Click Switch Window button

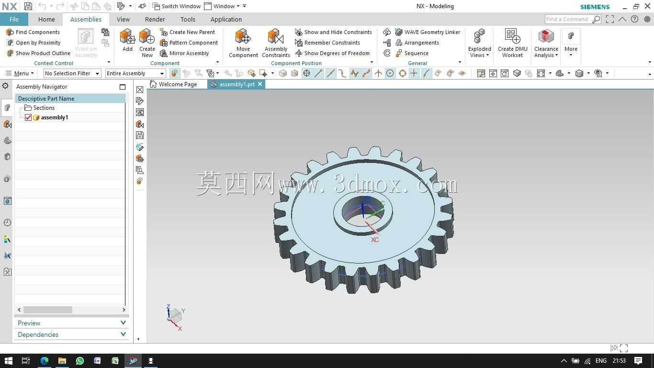tap(177, 6)
